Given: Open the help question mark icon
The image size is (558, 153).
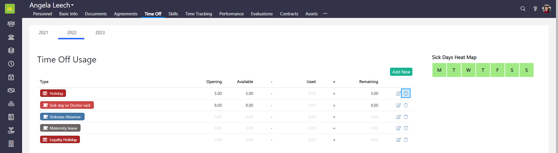Looking at the screenshot, I should [x=535, y=9].
